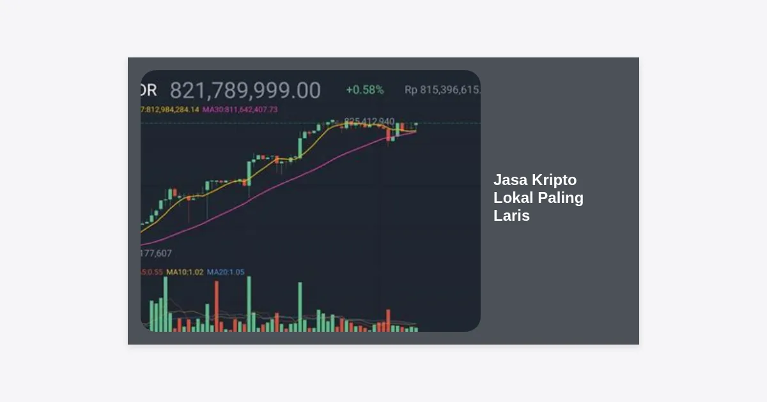
Task: Click the 821,789,999.00 price value
Action: click(x=245, y=91)
